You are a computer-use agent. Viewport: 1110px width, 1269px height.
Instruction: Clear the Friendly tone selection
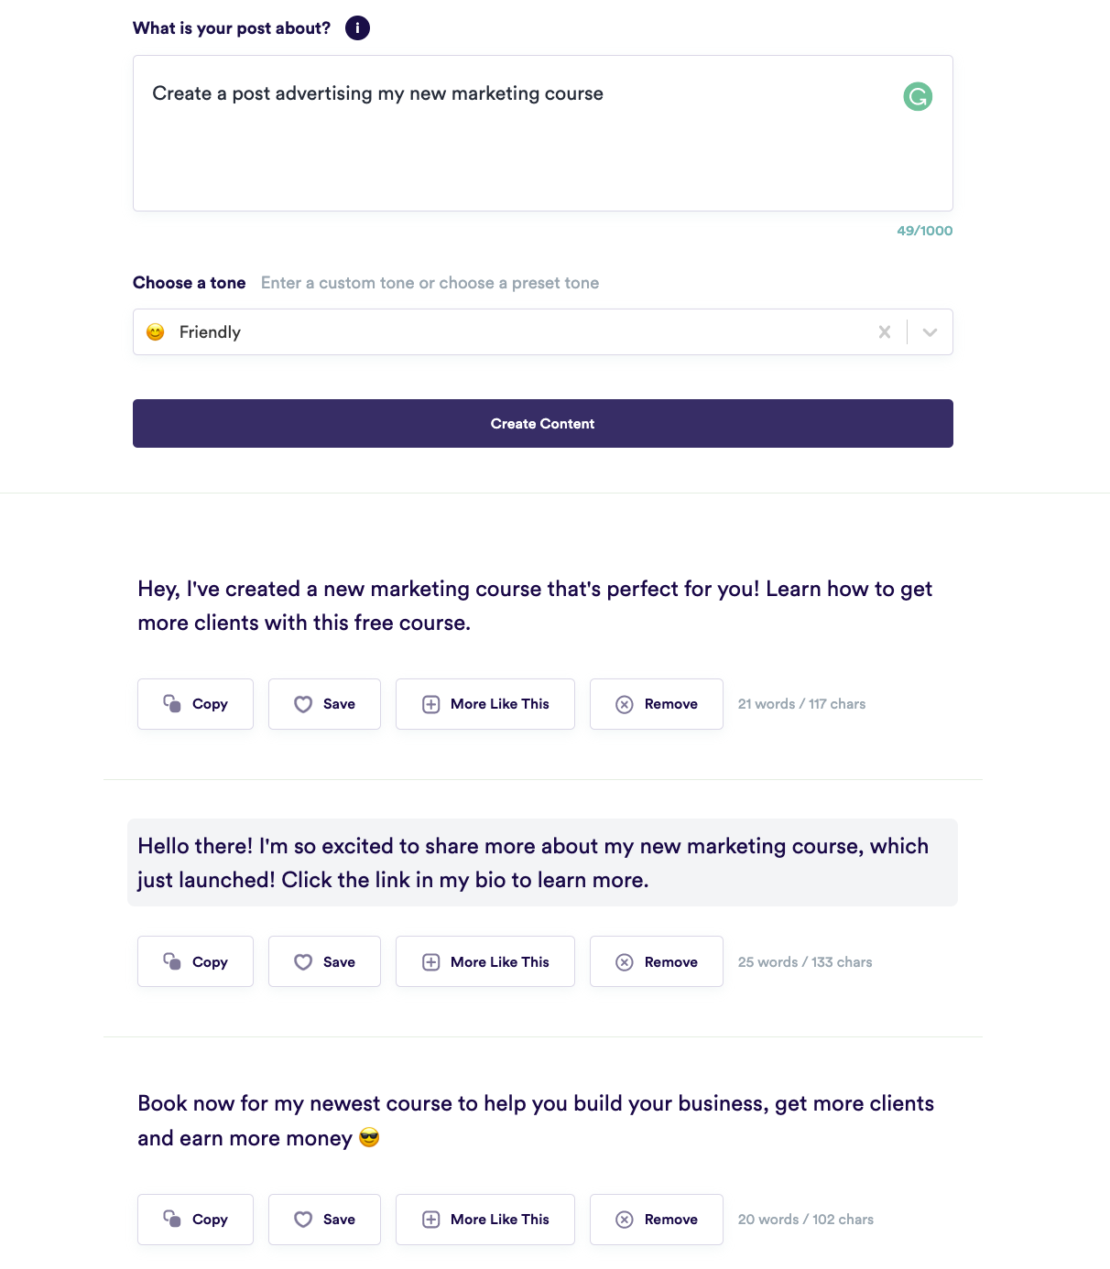tap(885, 332)
